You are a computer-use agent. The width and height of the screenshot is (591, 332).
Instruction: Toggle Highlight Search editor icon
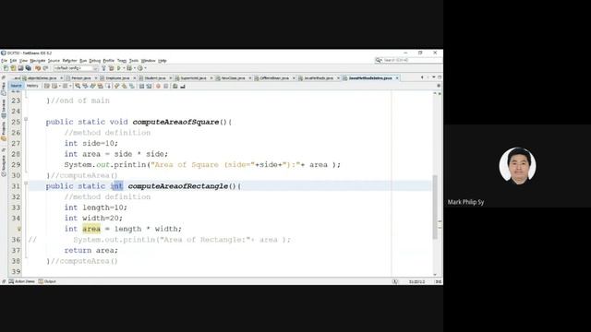101,86
